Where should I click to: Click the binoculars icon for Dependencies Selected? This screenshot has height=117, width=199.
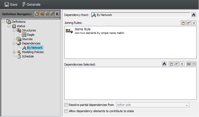click(164, 64)
